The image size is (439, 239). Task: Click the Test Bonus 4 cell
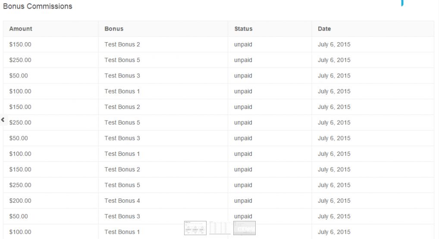[122, 201]
